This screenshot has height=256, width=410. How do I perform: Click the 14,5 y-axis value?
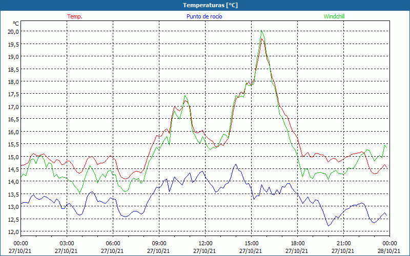[x=14, y=169]
